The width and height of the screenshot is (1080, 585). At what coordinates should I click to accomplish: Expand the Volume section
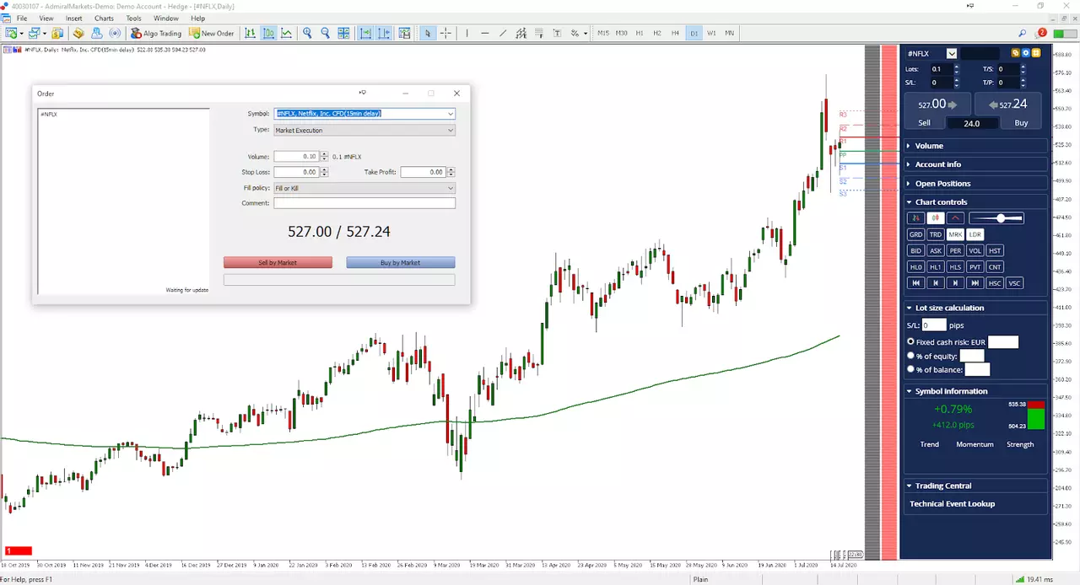(x=975, y=146)
